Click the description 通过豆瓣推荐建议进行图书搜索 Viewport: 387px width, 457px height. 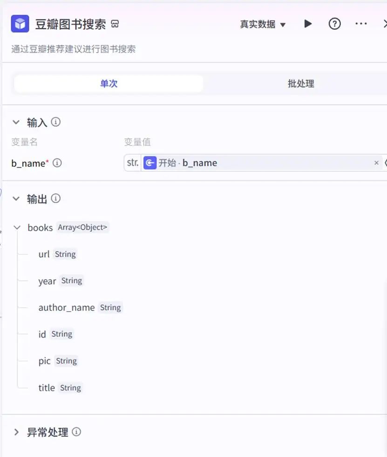(74, 49)
